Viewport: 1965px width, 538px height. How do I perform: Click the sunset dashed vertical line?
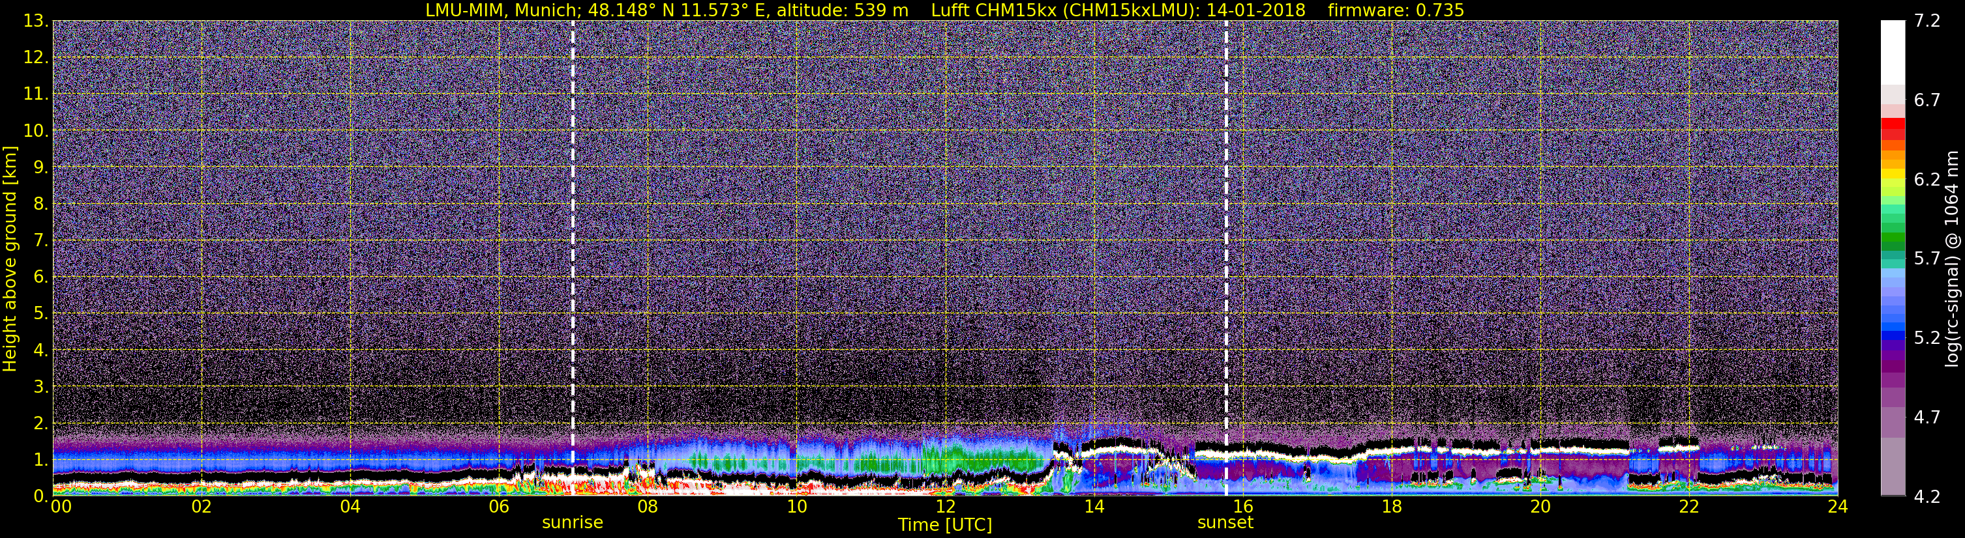coord(1226,257)
